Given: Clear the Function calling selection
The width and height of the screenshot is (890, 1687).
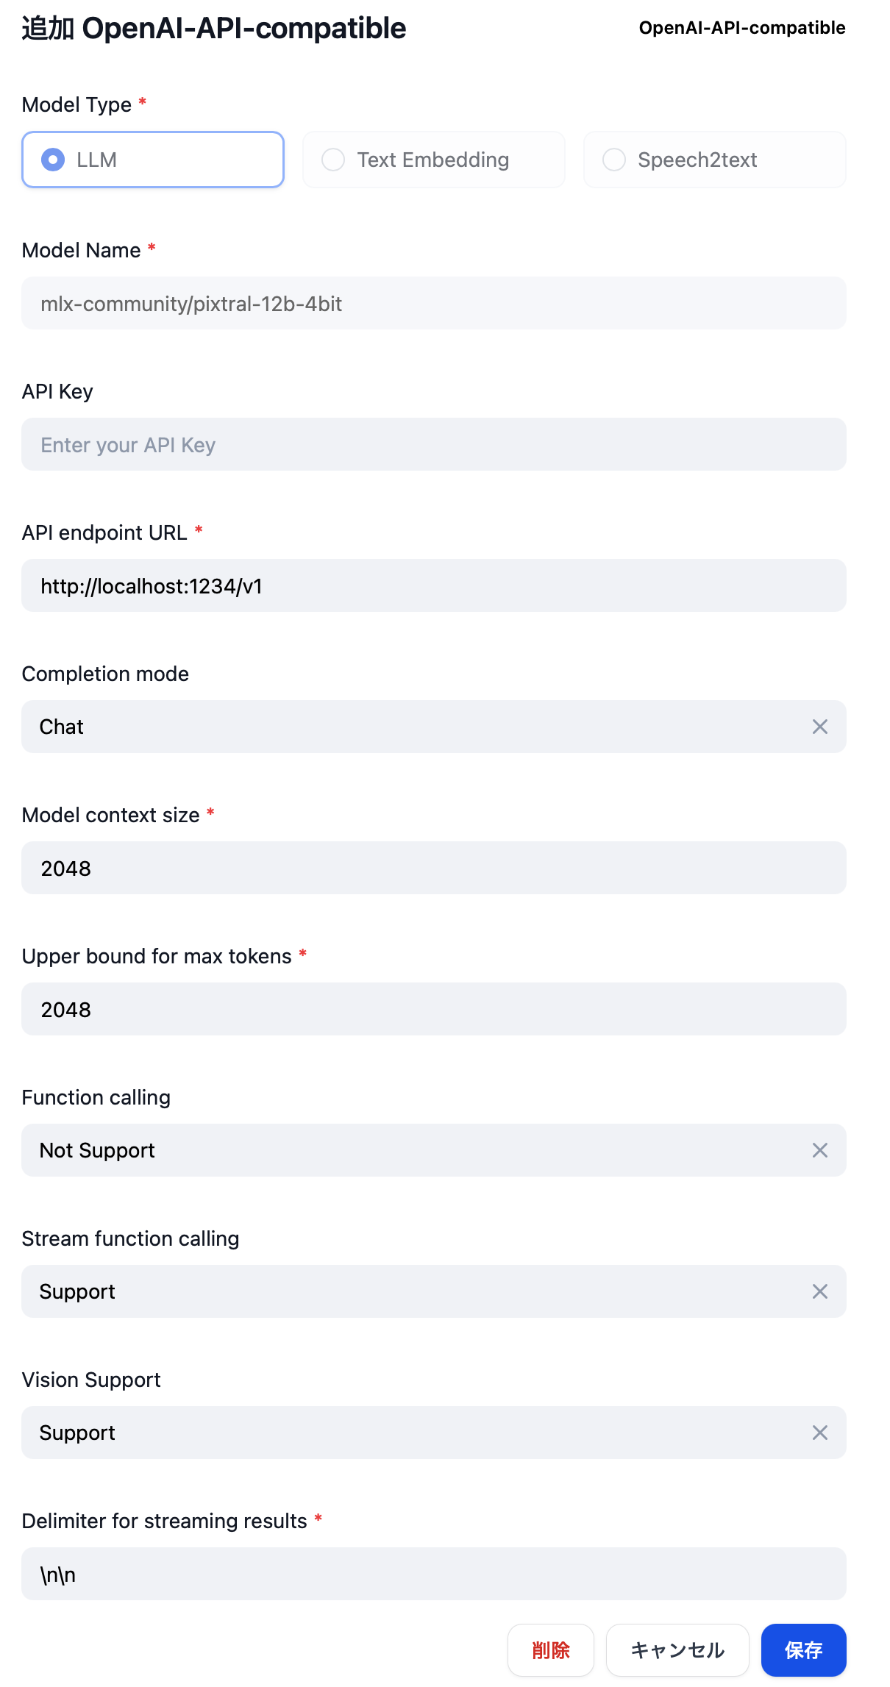Looking at the screenshot, I should (819, 1150).
